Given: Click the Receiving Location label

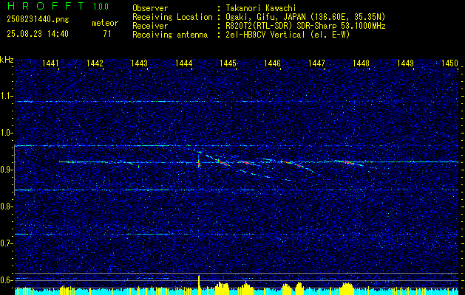Looking at the screenshot, I should 172,17.
